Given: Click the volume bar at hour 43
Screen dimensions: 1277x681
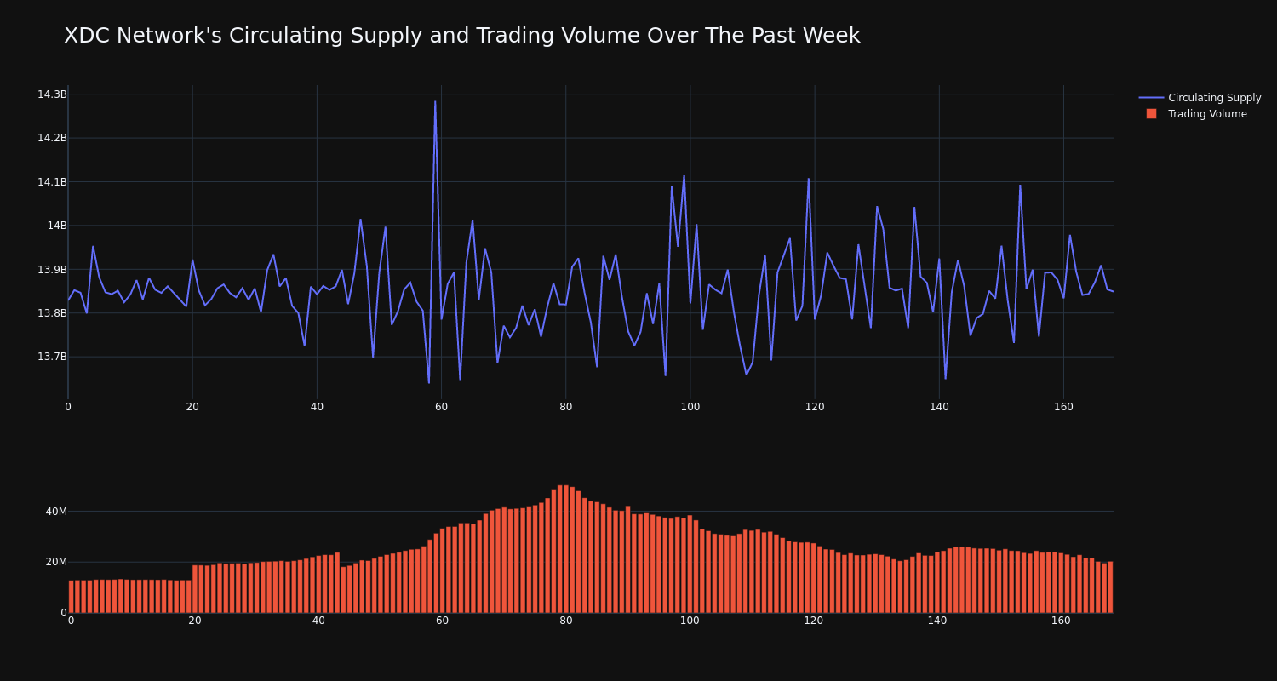Looking at the screenshot, I should click(337, 582).
